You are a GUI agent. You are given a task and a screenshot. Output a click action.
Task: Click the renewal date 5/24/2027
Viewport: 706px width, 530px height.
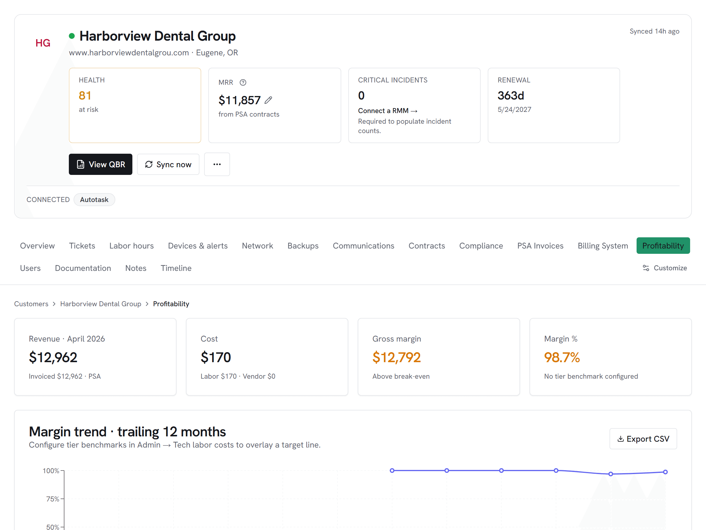click(514, 110)
